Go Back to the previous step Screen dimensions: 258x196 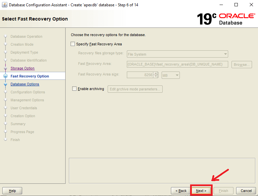[x=181, y=191]
